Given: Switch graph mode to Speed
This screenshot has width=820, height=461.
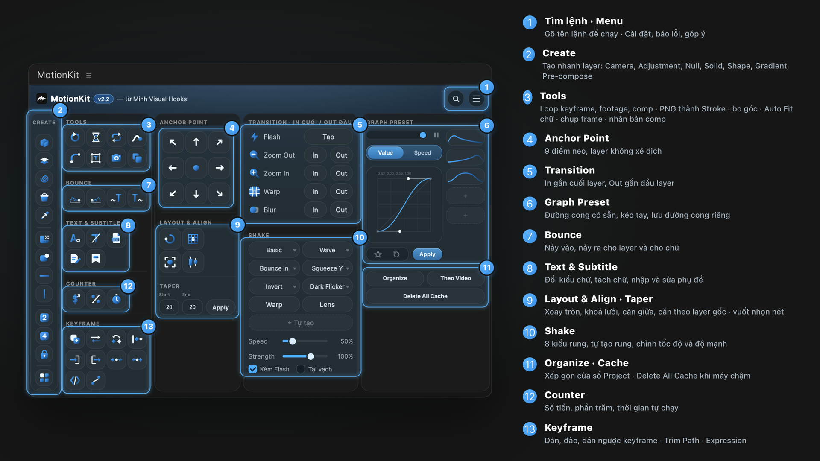Looking at the screenshot, I should [422, 153].
